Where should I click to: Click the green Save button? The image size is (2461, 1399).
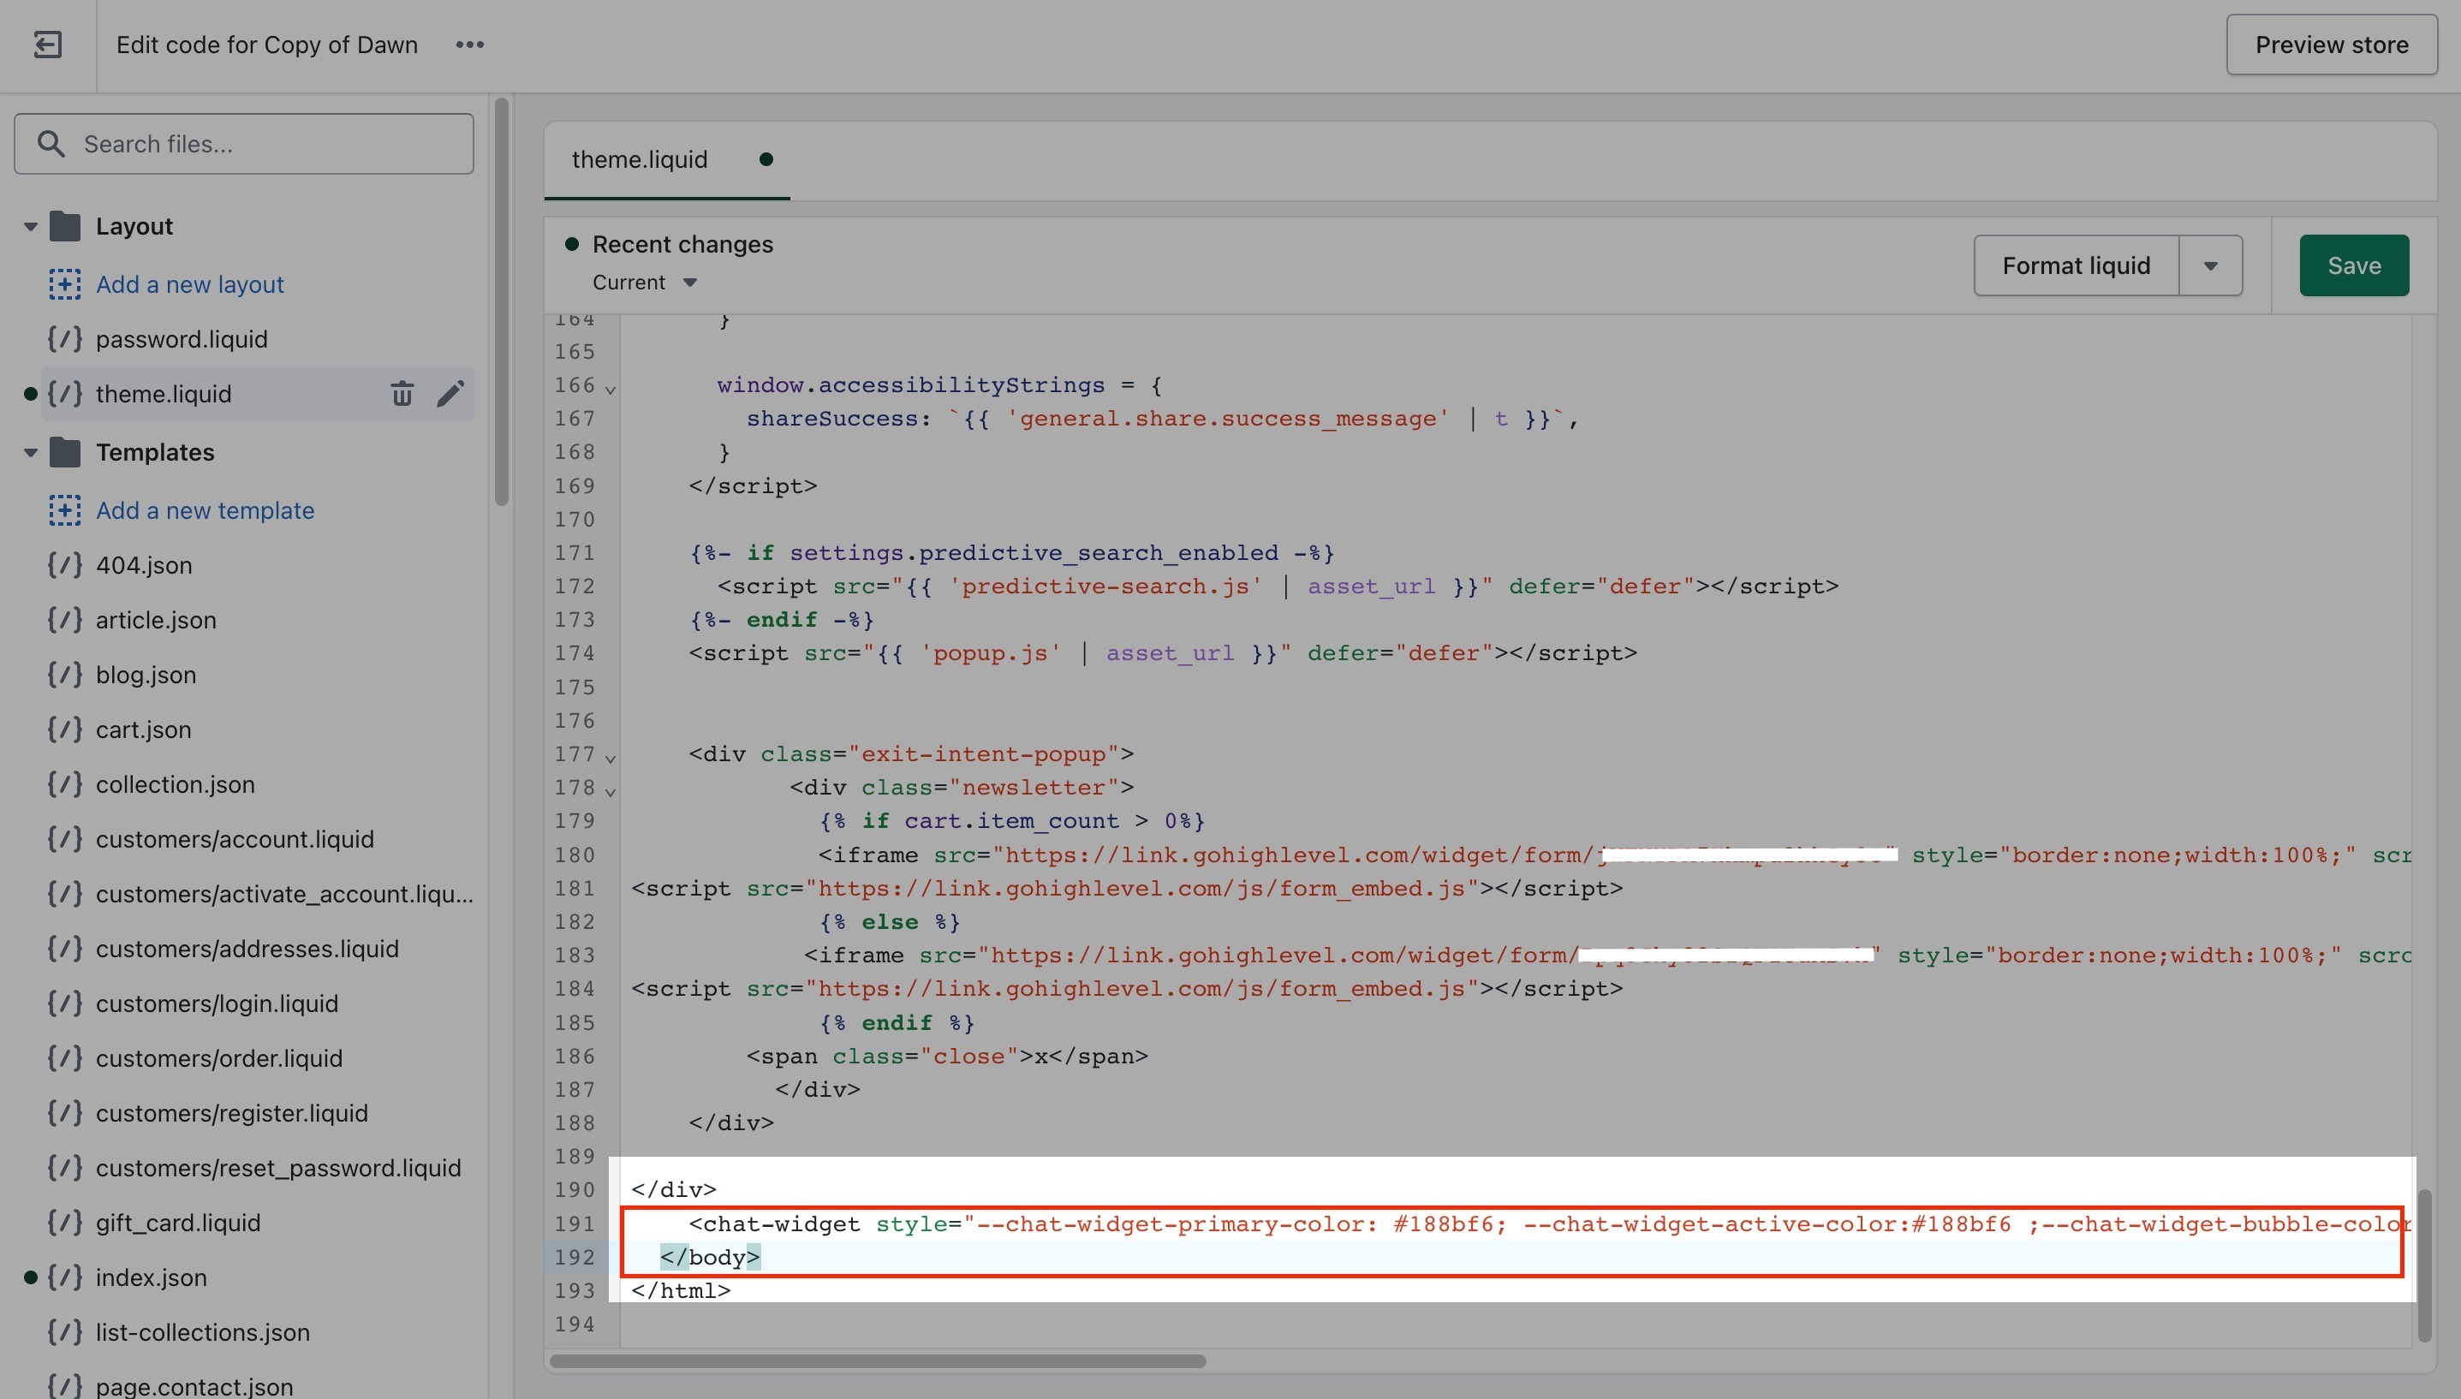tap(2353, 266)
